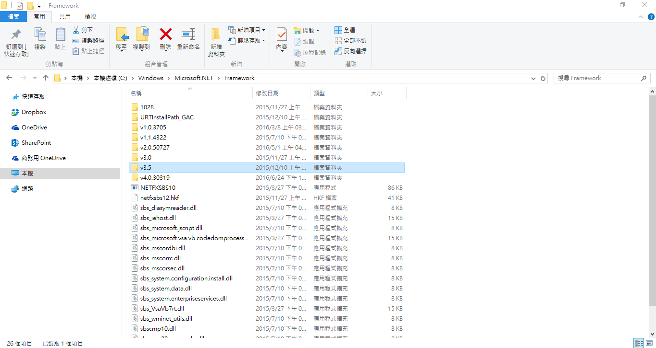Sort by the Size (大小) column header
Screen dimensions: 656x348
tap(387, 93)
